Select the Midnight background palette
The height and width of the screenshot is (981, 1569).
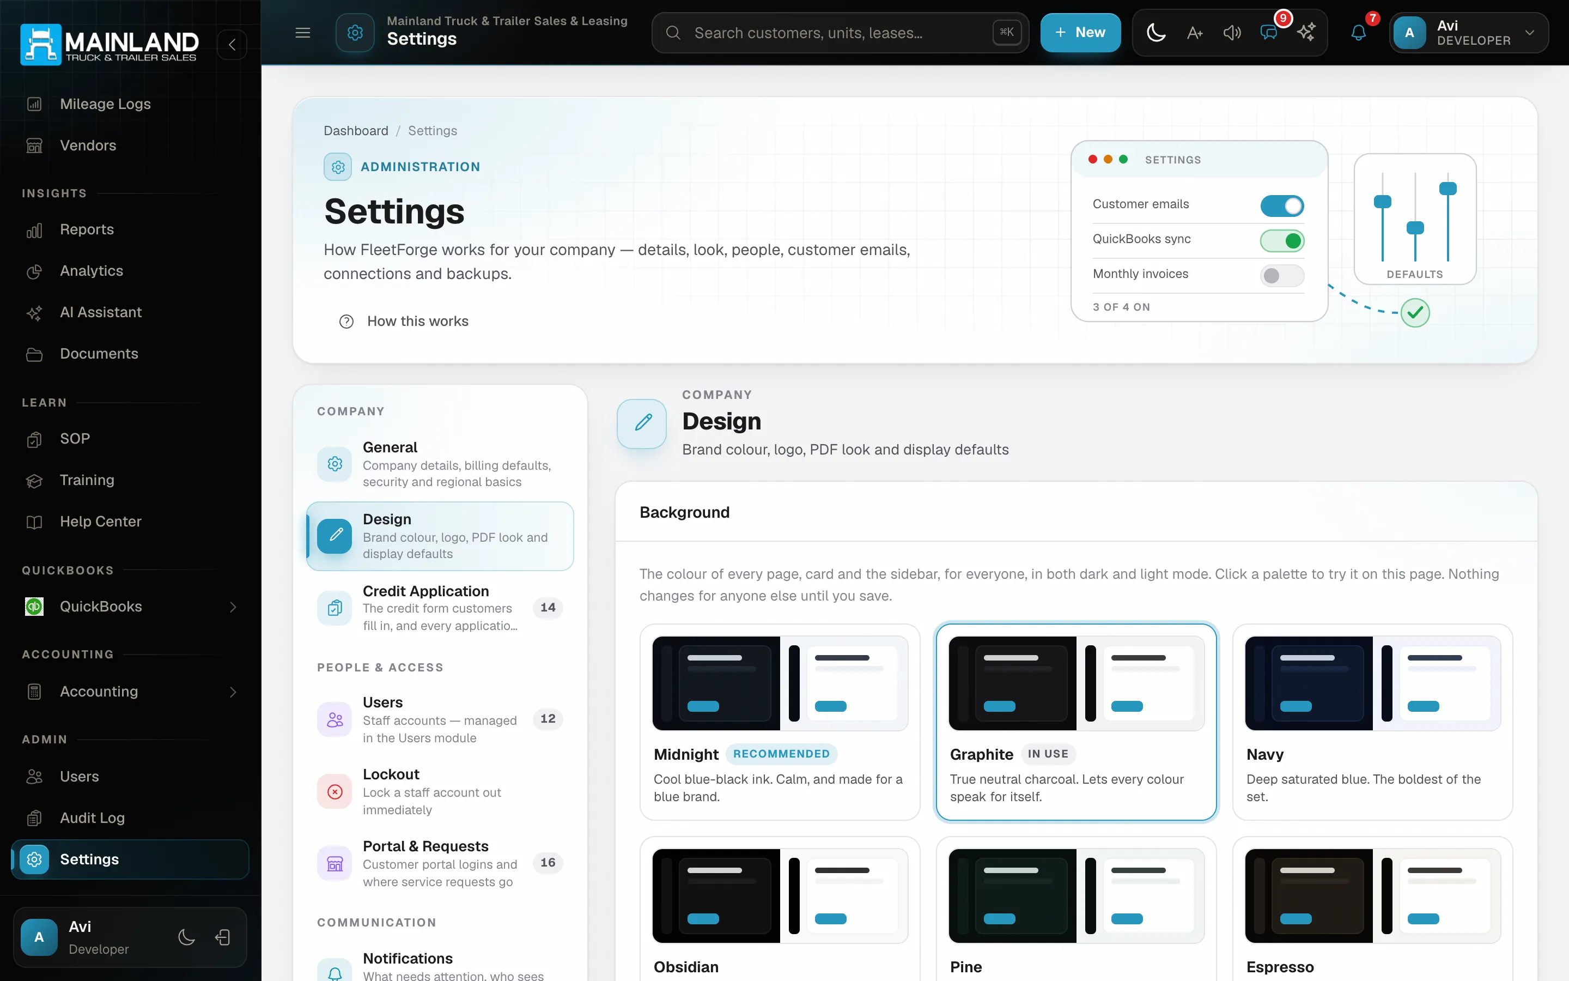tap(780, 723)
